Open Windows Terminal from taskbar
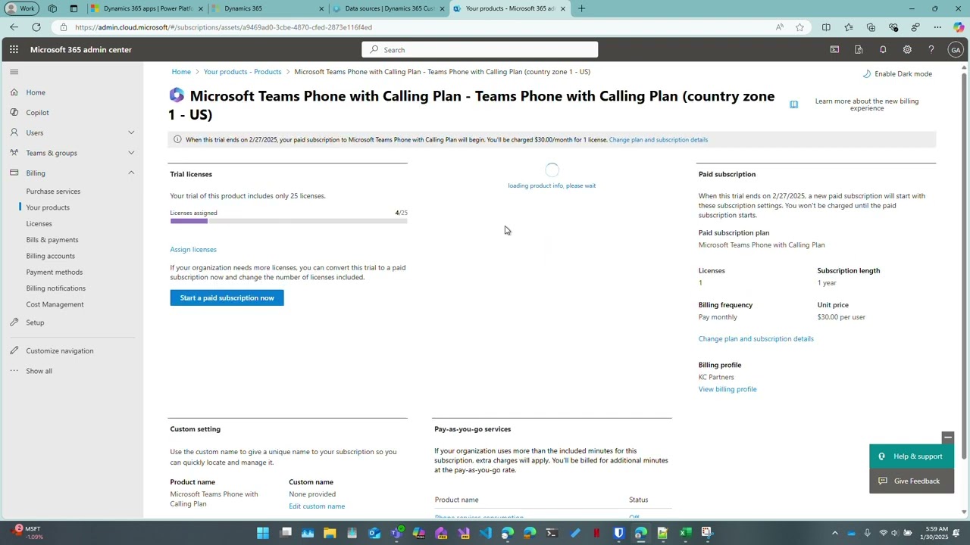Viewport: 970px width, 545px height. (552, 533)
